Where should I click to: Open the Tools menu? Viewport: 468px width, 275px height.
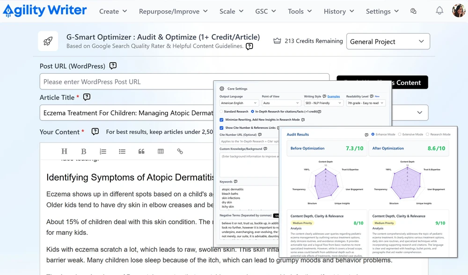300,11
